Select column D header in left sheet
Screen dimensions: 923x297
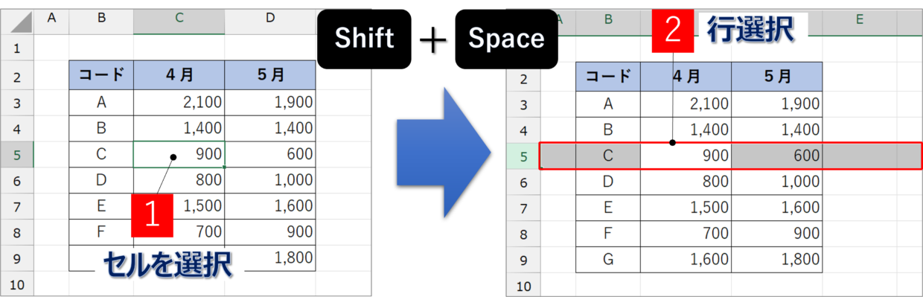coord(270,22)
